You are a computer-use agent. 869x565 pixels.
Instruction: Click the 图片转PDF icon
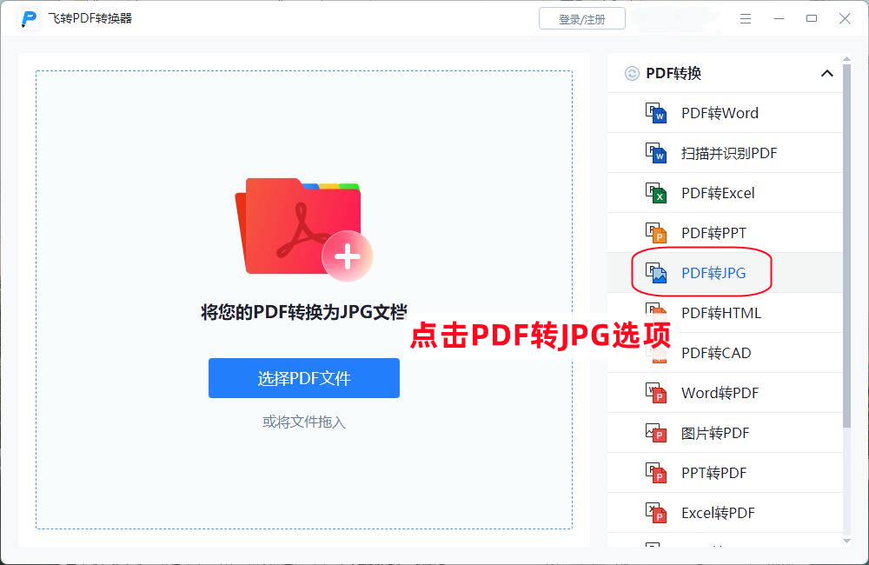click(x=656, y=433)
